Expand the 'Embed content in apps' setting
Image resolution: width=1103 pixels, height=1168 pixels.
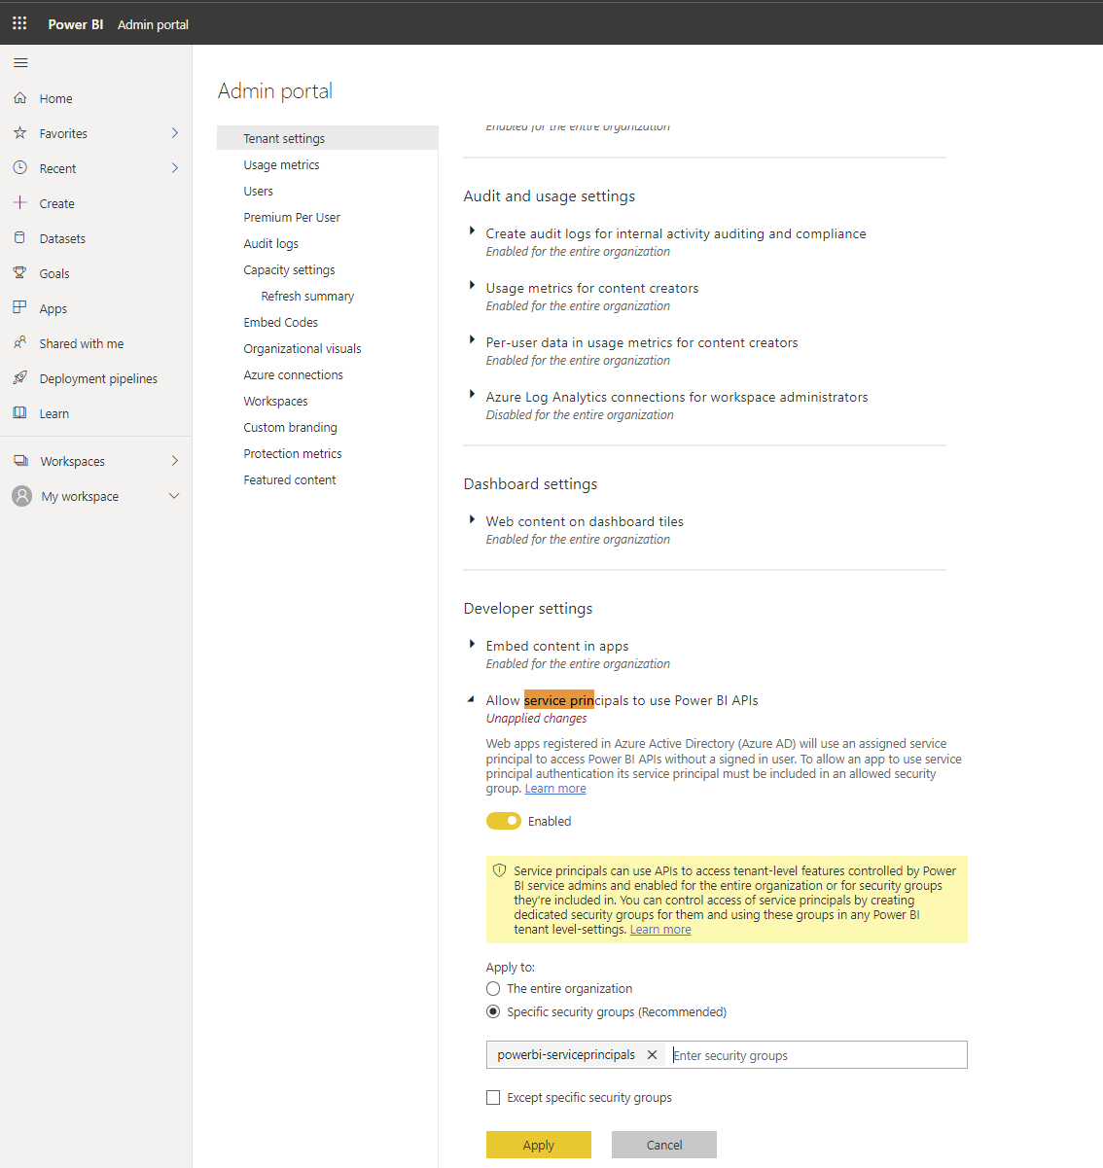[472, 646]
